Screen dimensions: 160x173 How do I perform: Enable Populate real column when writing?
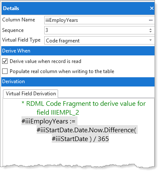tap(5, 71)
